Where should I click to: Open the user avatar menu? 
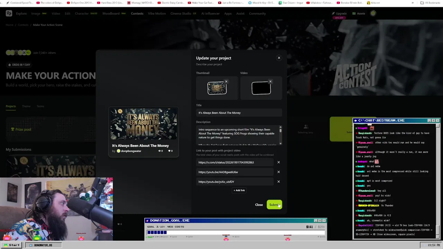click(373, 13)
